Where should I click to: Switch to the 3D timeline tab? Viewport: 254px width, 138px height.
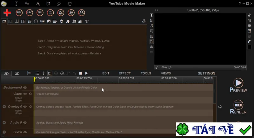[17, 74]
